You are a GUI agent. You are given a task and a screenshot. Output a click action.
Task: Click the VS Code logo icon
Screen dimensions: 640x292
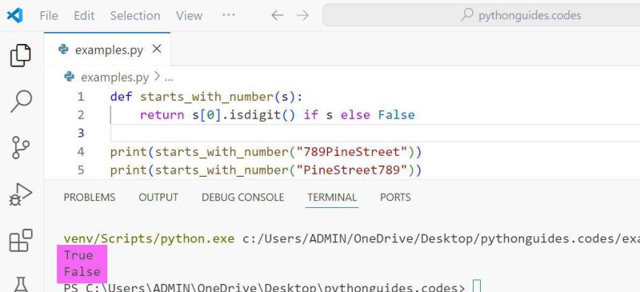(14, 15)
